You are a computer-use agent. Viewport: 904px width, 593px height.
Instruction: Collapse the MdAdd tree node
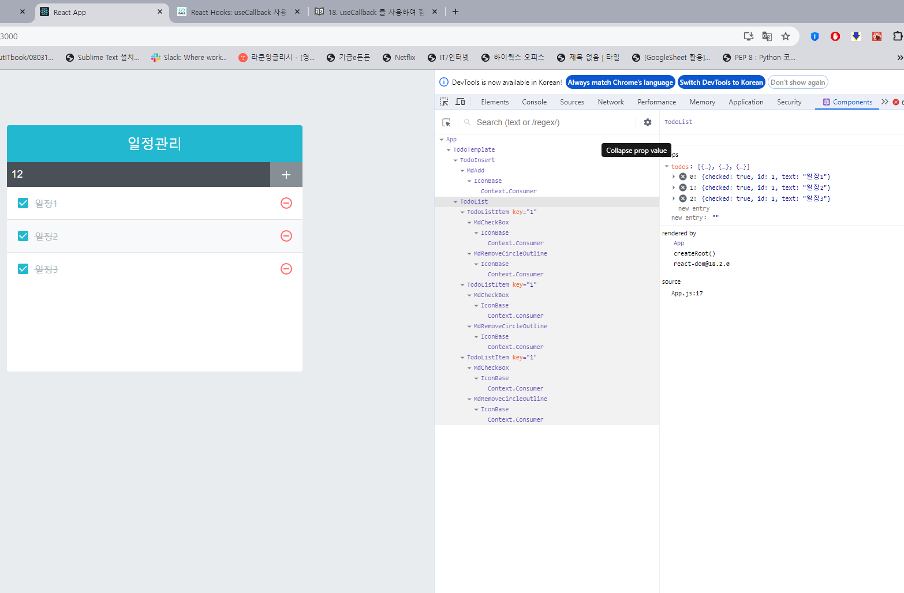click(462, 171)
